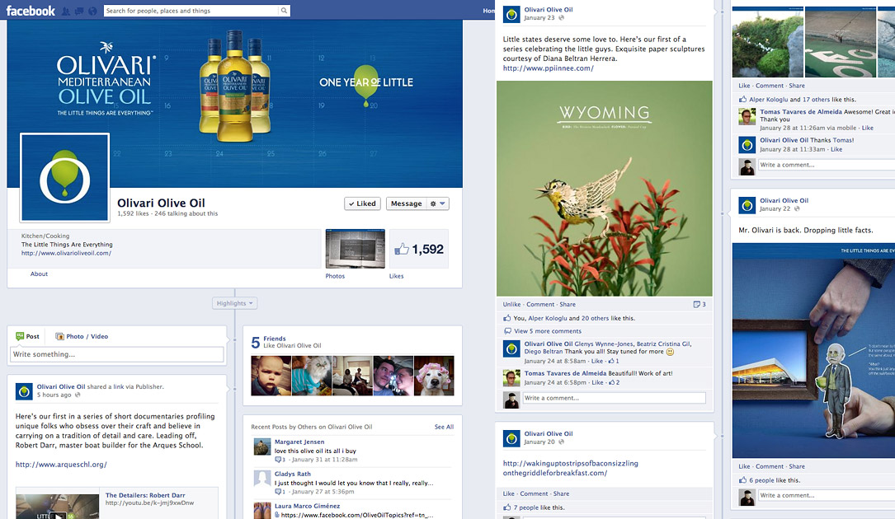
Task: Click Olivari avatar on the January 20 post
Action: pos(511,438)
